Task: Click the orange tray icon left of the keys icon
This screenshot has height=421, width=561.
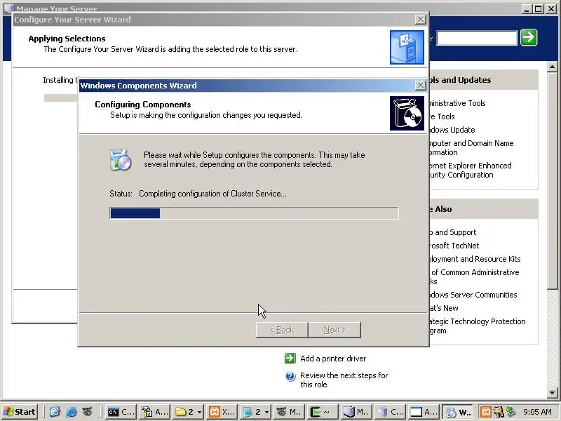Action: click(485, 412)
